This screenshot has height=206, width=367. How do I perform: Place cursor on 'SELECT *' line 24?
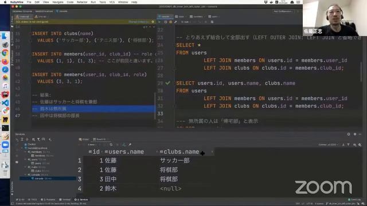pyautogui.click(x=189, y=45)
